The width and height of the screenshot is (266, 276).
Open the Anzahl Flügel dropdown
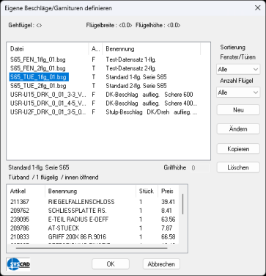click(x=238, y=92)
